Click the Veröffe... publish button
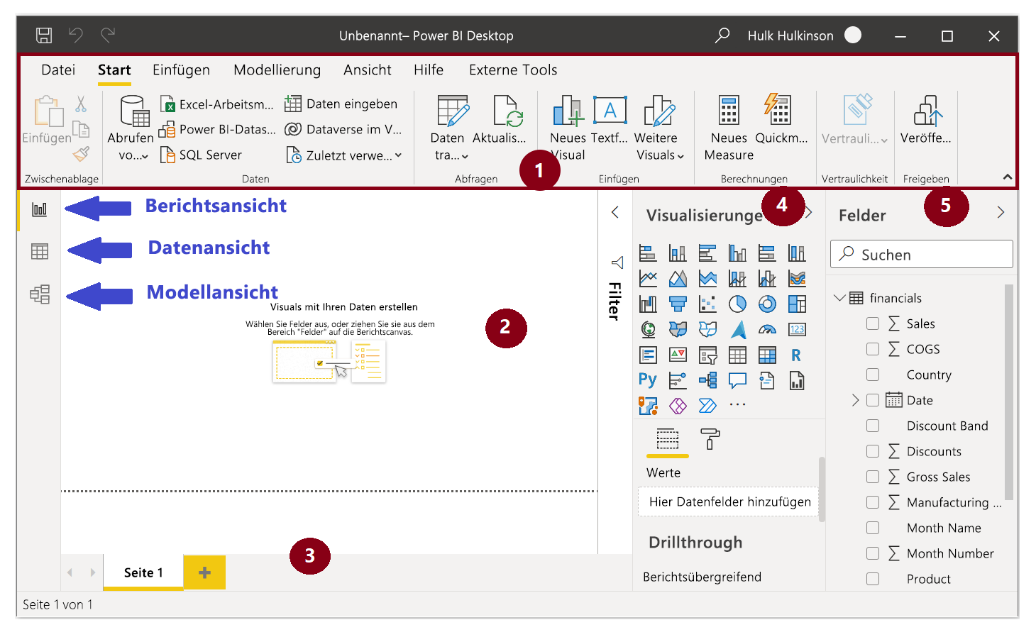1036x637 pixels. (x=926, y=120)
